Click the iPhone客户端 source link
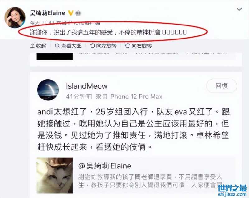 tap(84, 23)
